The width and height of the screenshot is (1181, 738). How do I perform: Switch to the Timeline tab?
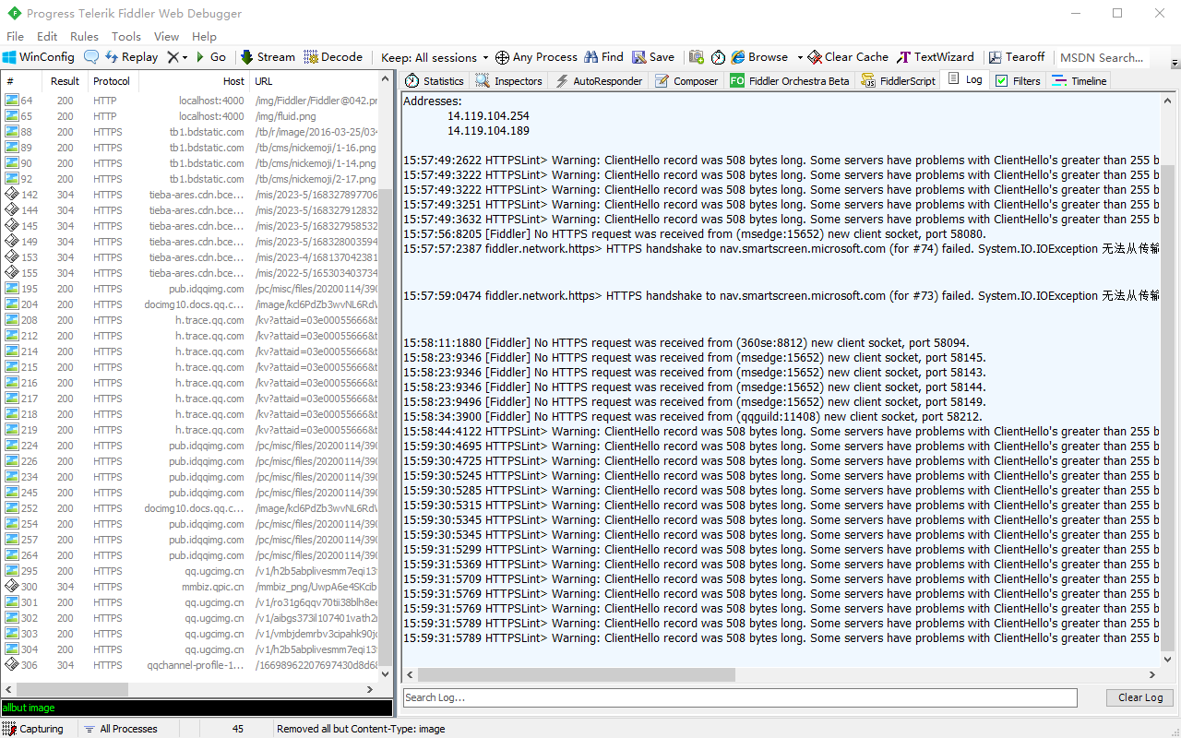[1080, 81]
